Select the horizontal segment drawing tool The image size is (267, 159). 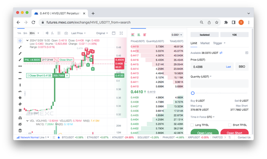20,66
